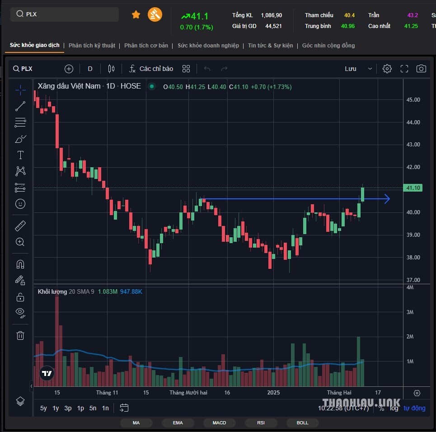The image size is (436, 432).
Task: Expand the Lưu dropdown chevron
Action: tap(370, 69)
